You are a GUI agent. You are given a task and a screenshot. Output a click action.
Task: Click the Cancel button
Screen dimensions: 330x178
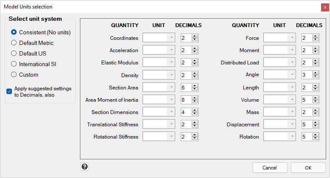point(270,168)
